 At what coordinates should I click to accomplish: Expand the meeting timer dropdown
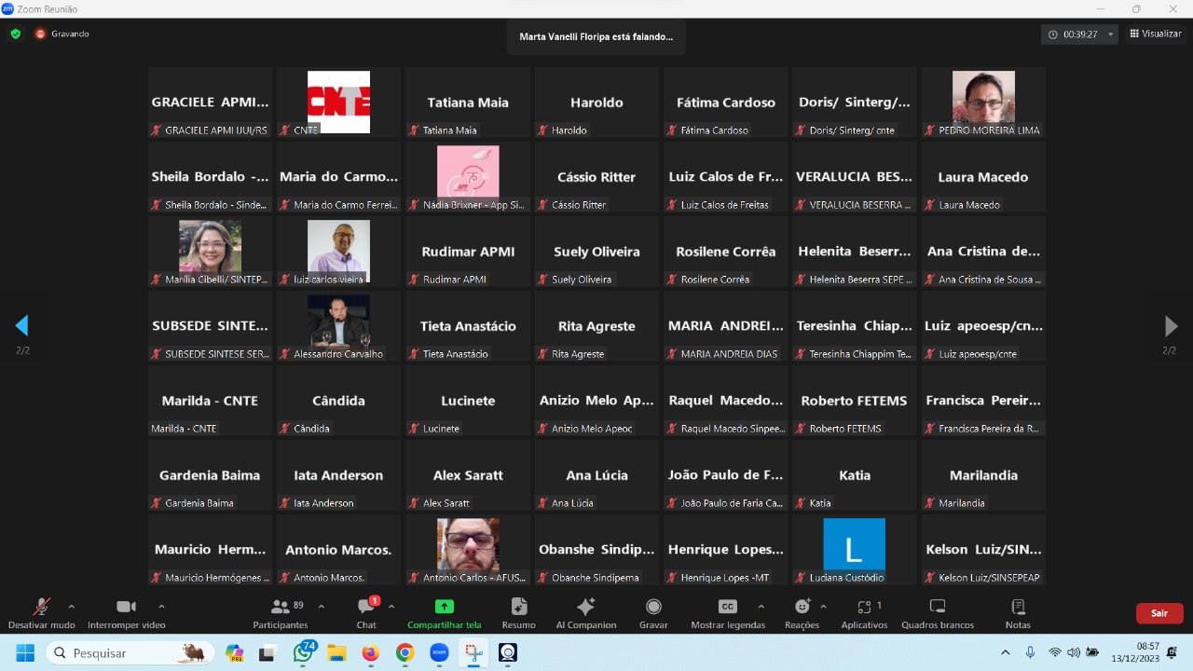point(1110,34)
